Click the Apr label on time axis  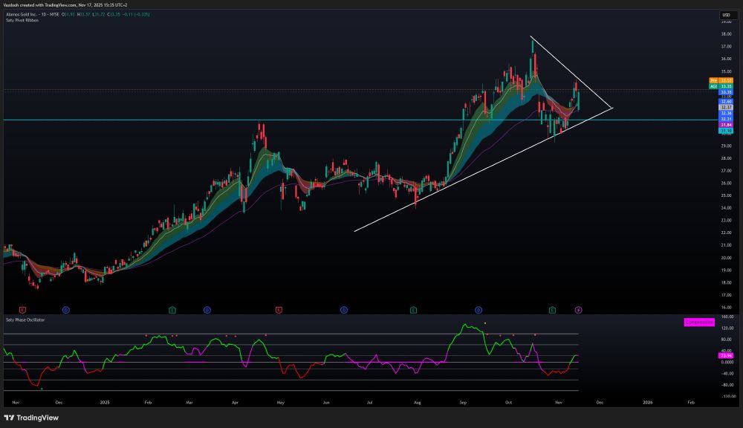pos(235,403)
